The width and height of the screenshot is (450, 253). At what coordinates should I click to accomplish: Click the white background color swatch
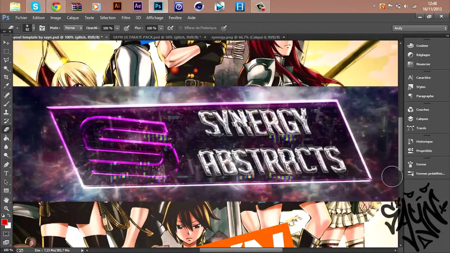[9, 226]
